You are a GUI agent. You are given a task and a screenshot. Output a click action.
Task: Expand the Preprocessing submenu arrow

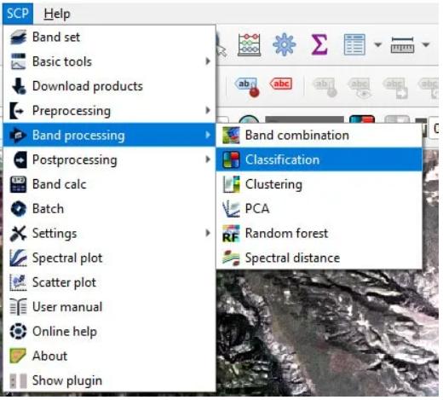[208, 110]
